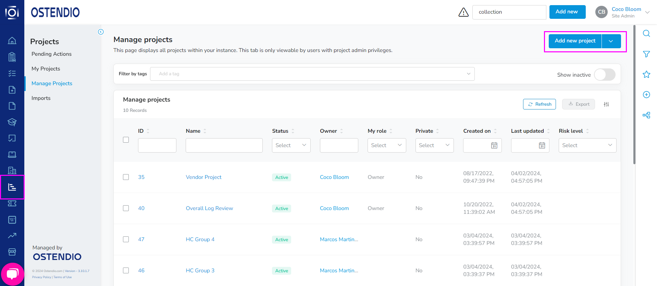Screen dimensions: 657x286
Task: Go to My Projects
Action: (x=46, y=69)
